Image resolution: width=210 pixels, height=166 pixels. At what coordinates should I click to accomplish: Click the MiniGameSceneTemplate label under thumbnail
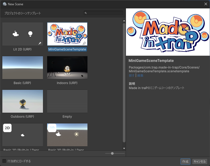pos(67,49)
